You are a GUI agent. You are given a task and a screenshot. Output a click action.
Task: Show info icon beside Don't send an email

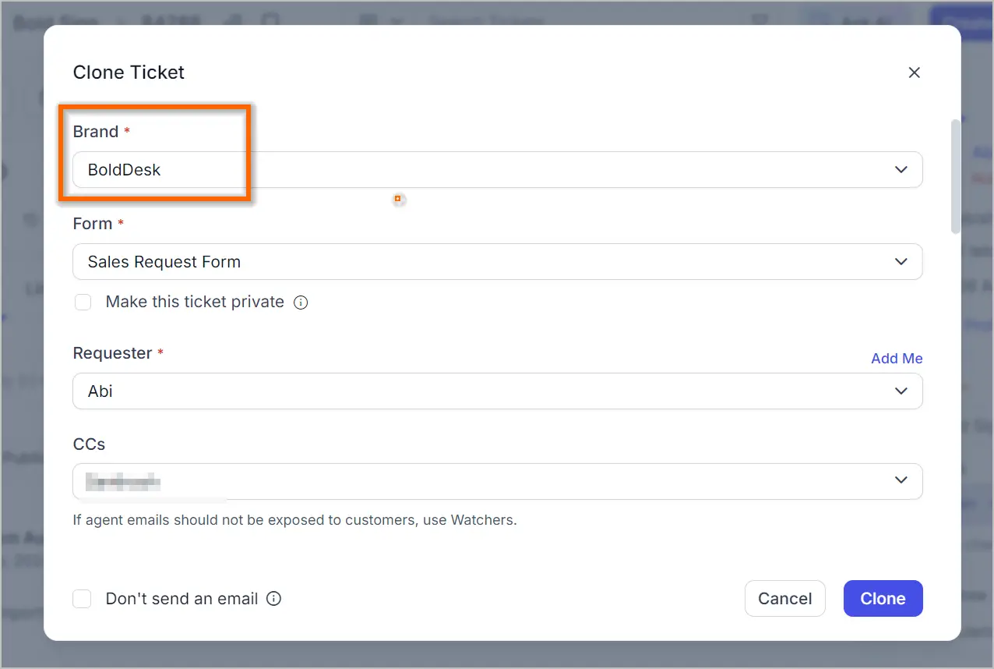click(x=273, y=599)
